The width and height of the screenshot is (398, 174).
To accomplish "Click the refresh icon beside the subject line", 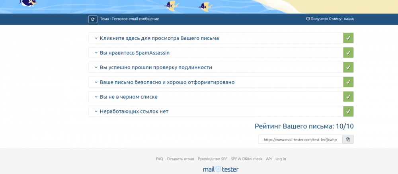I will (x=93, y=19).
